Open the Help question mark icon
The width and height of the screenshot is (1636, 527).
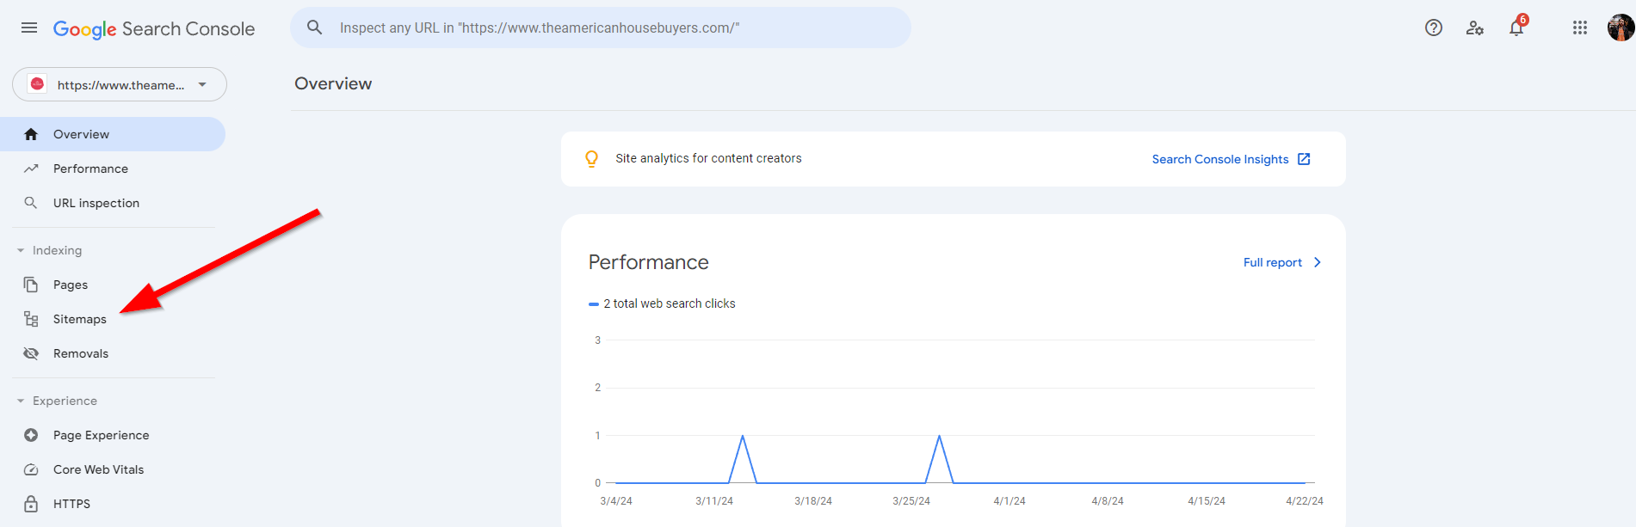(1434, 28)
